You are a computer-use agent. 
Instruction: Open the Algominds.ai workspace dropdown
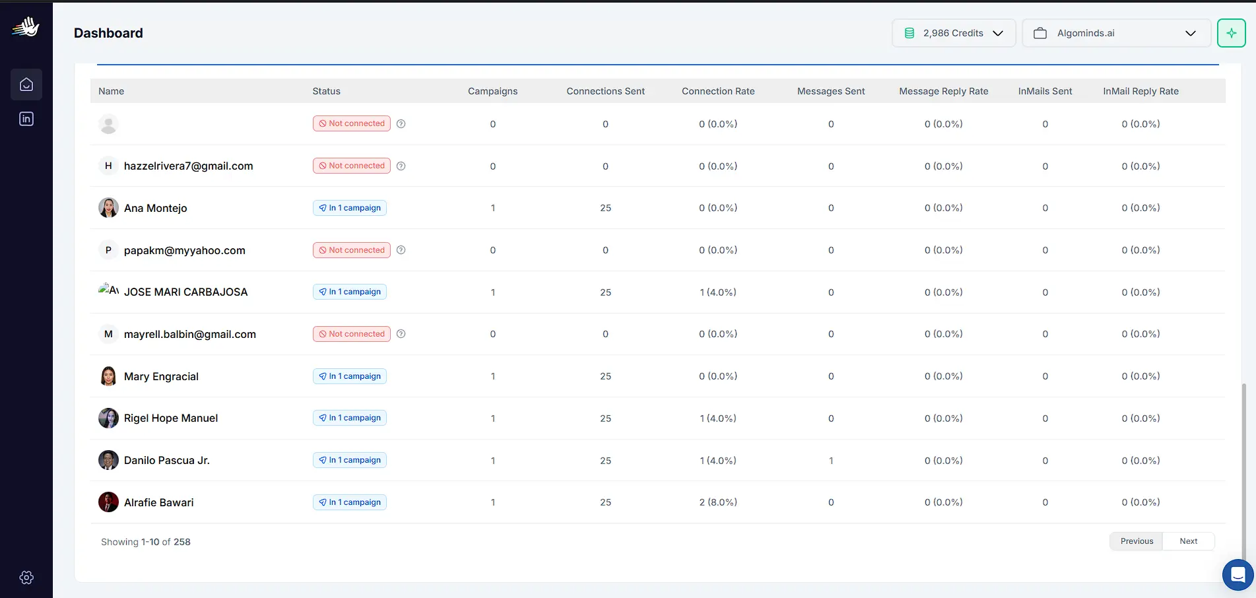click(x=1116, y=33)
